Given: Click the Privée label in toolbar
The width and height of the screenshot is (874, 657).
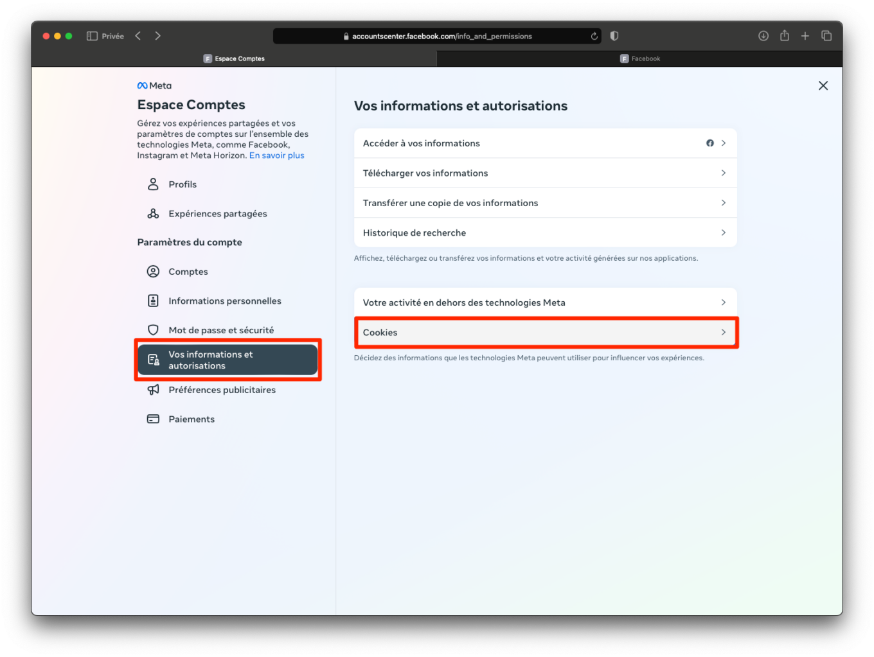Looking at the screenshot, I should pos(113,36).
